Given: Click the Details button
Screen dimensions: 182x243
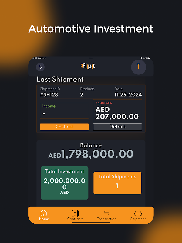Looking at the screenshot, I should tap(117, 127).
